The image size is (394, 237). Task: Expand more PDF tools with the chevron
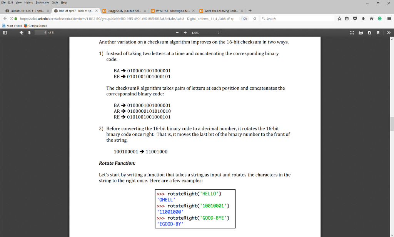pyautogui.click(x=389, y=33)
